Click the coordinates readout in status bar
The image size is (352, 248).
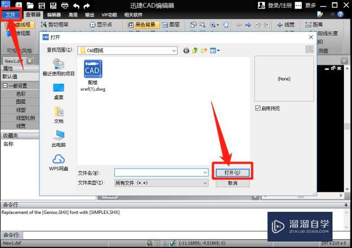click(x=202, y=243)
